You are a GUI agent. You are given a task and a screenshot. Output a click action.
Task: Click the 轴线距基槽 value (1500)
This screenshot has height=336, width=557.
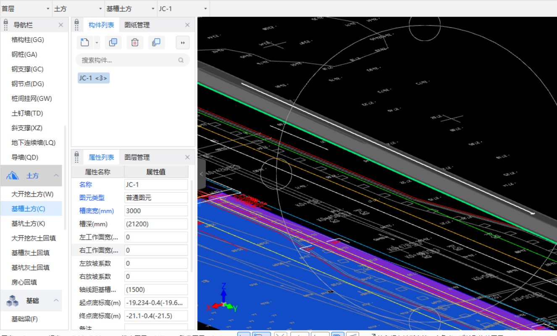click(x=156, y=289)
